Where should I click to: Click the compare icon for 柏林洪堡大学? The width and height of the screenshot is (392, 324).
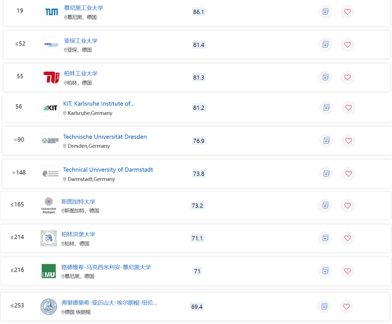[325, 238]
